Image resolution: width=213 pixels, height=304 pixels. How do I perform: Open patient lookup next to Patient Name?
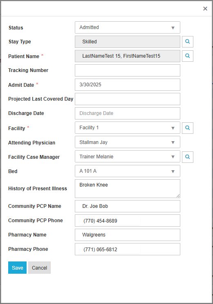click(x=187, y=56)
